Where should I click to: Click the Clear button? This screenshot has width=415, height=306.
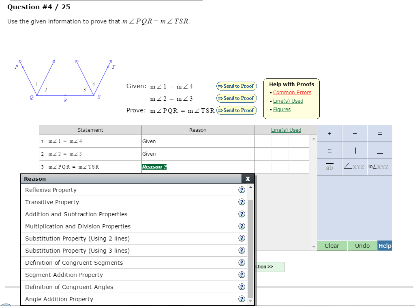pos(332,245)
